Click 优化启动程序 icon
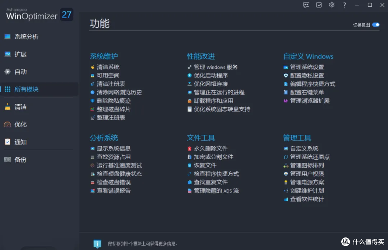 (x=189, y=75)
